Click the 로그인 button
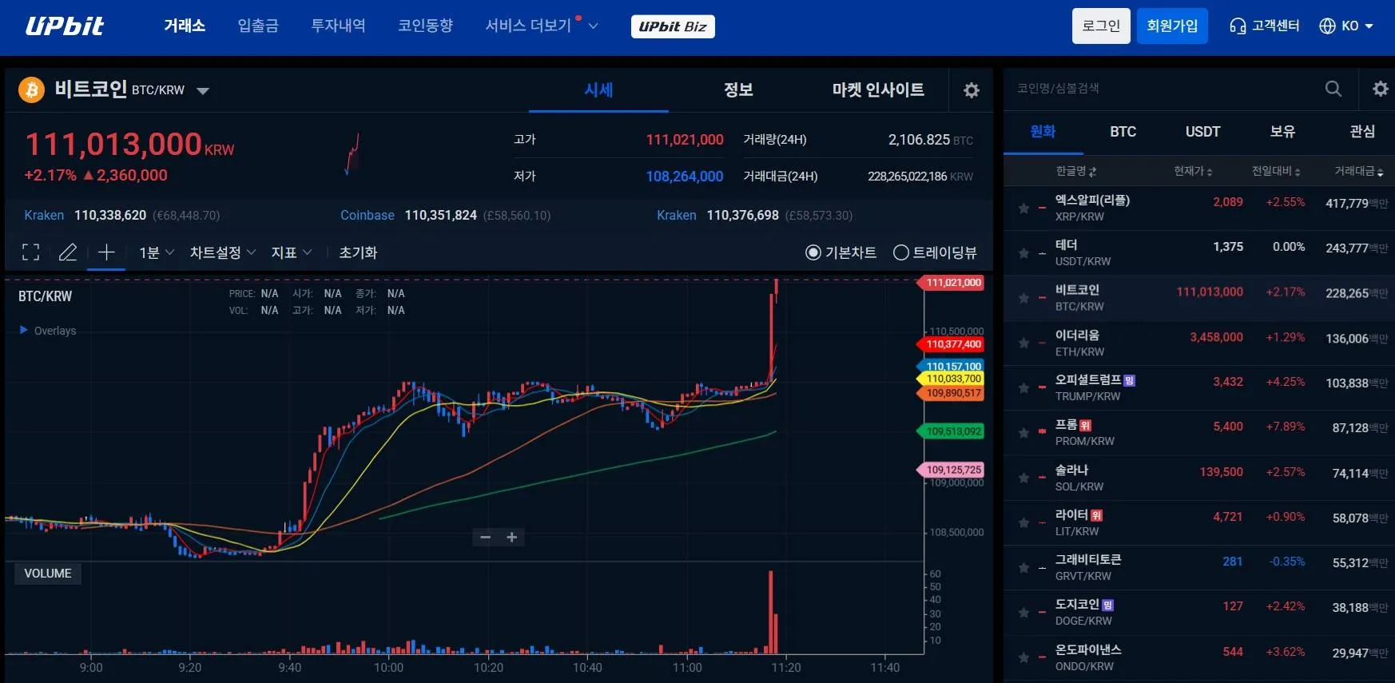The width and height of the screenshot is (1395, 683). tap(1101, 26)
